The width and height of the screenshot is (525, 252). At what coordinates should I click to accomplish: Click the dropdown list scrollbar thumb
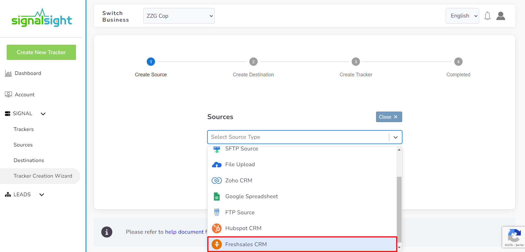point(399,210)
